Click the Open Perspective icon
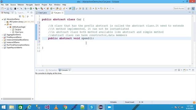 [189, 9]
